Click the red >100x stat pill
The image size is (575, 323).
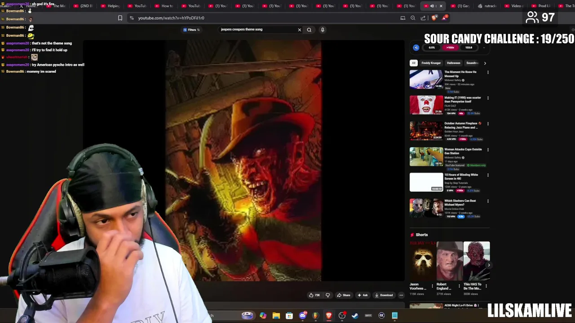(450, 48)
